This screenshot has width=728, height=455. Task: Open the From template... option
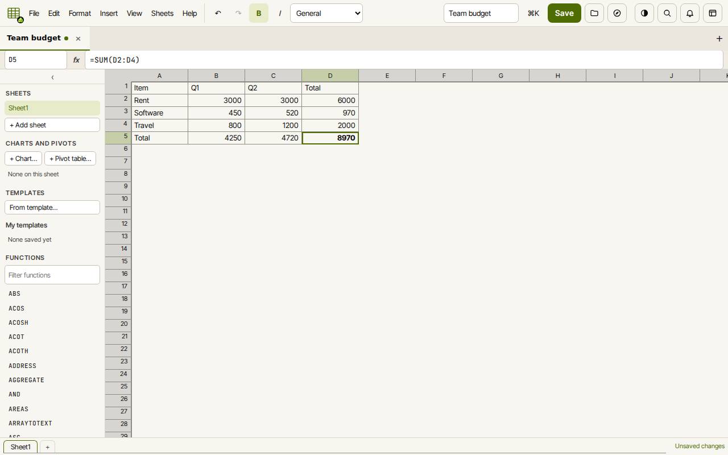coord(52,208)
